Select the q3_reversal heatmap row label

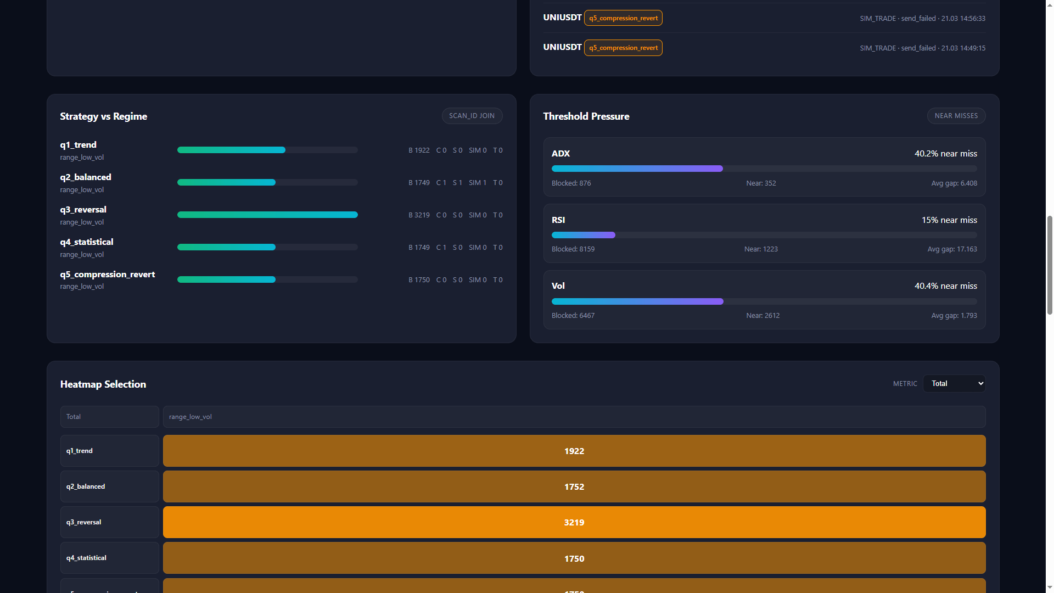point(109,522)
